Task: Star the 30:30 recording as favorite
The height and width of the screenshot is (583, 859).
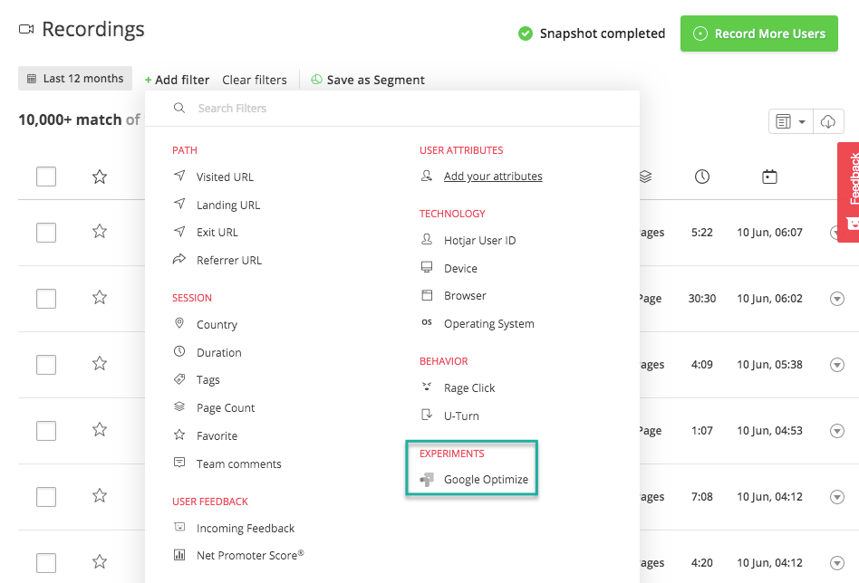Action: point(99,297)
